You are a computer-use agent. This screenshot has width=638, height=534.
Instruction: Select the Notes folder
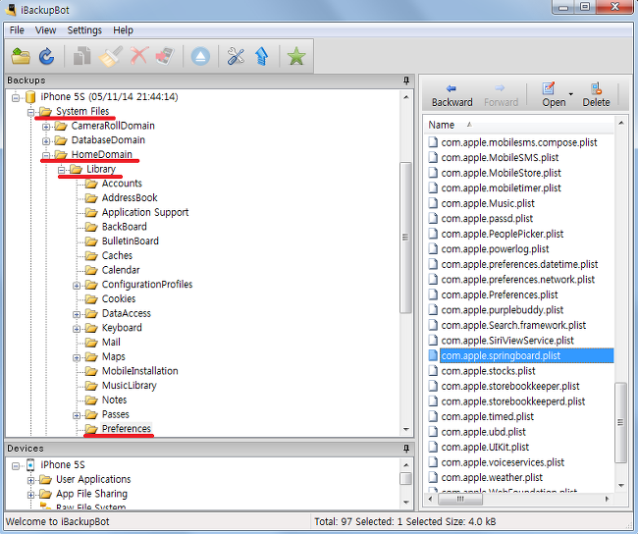pyautogui.click(x=114, y=400)
